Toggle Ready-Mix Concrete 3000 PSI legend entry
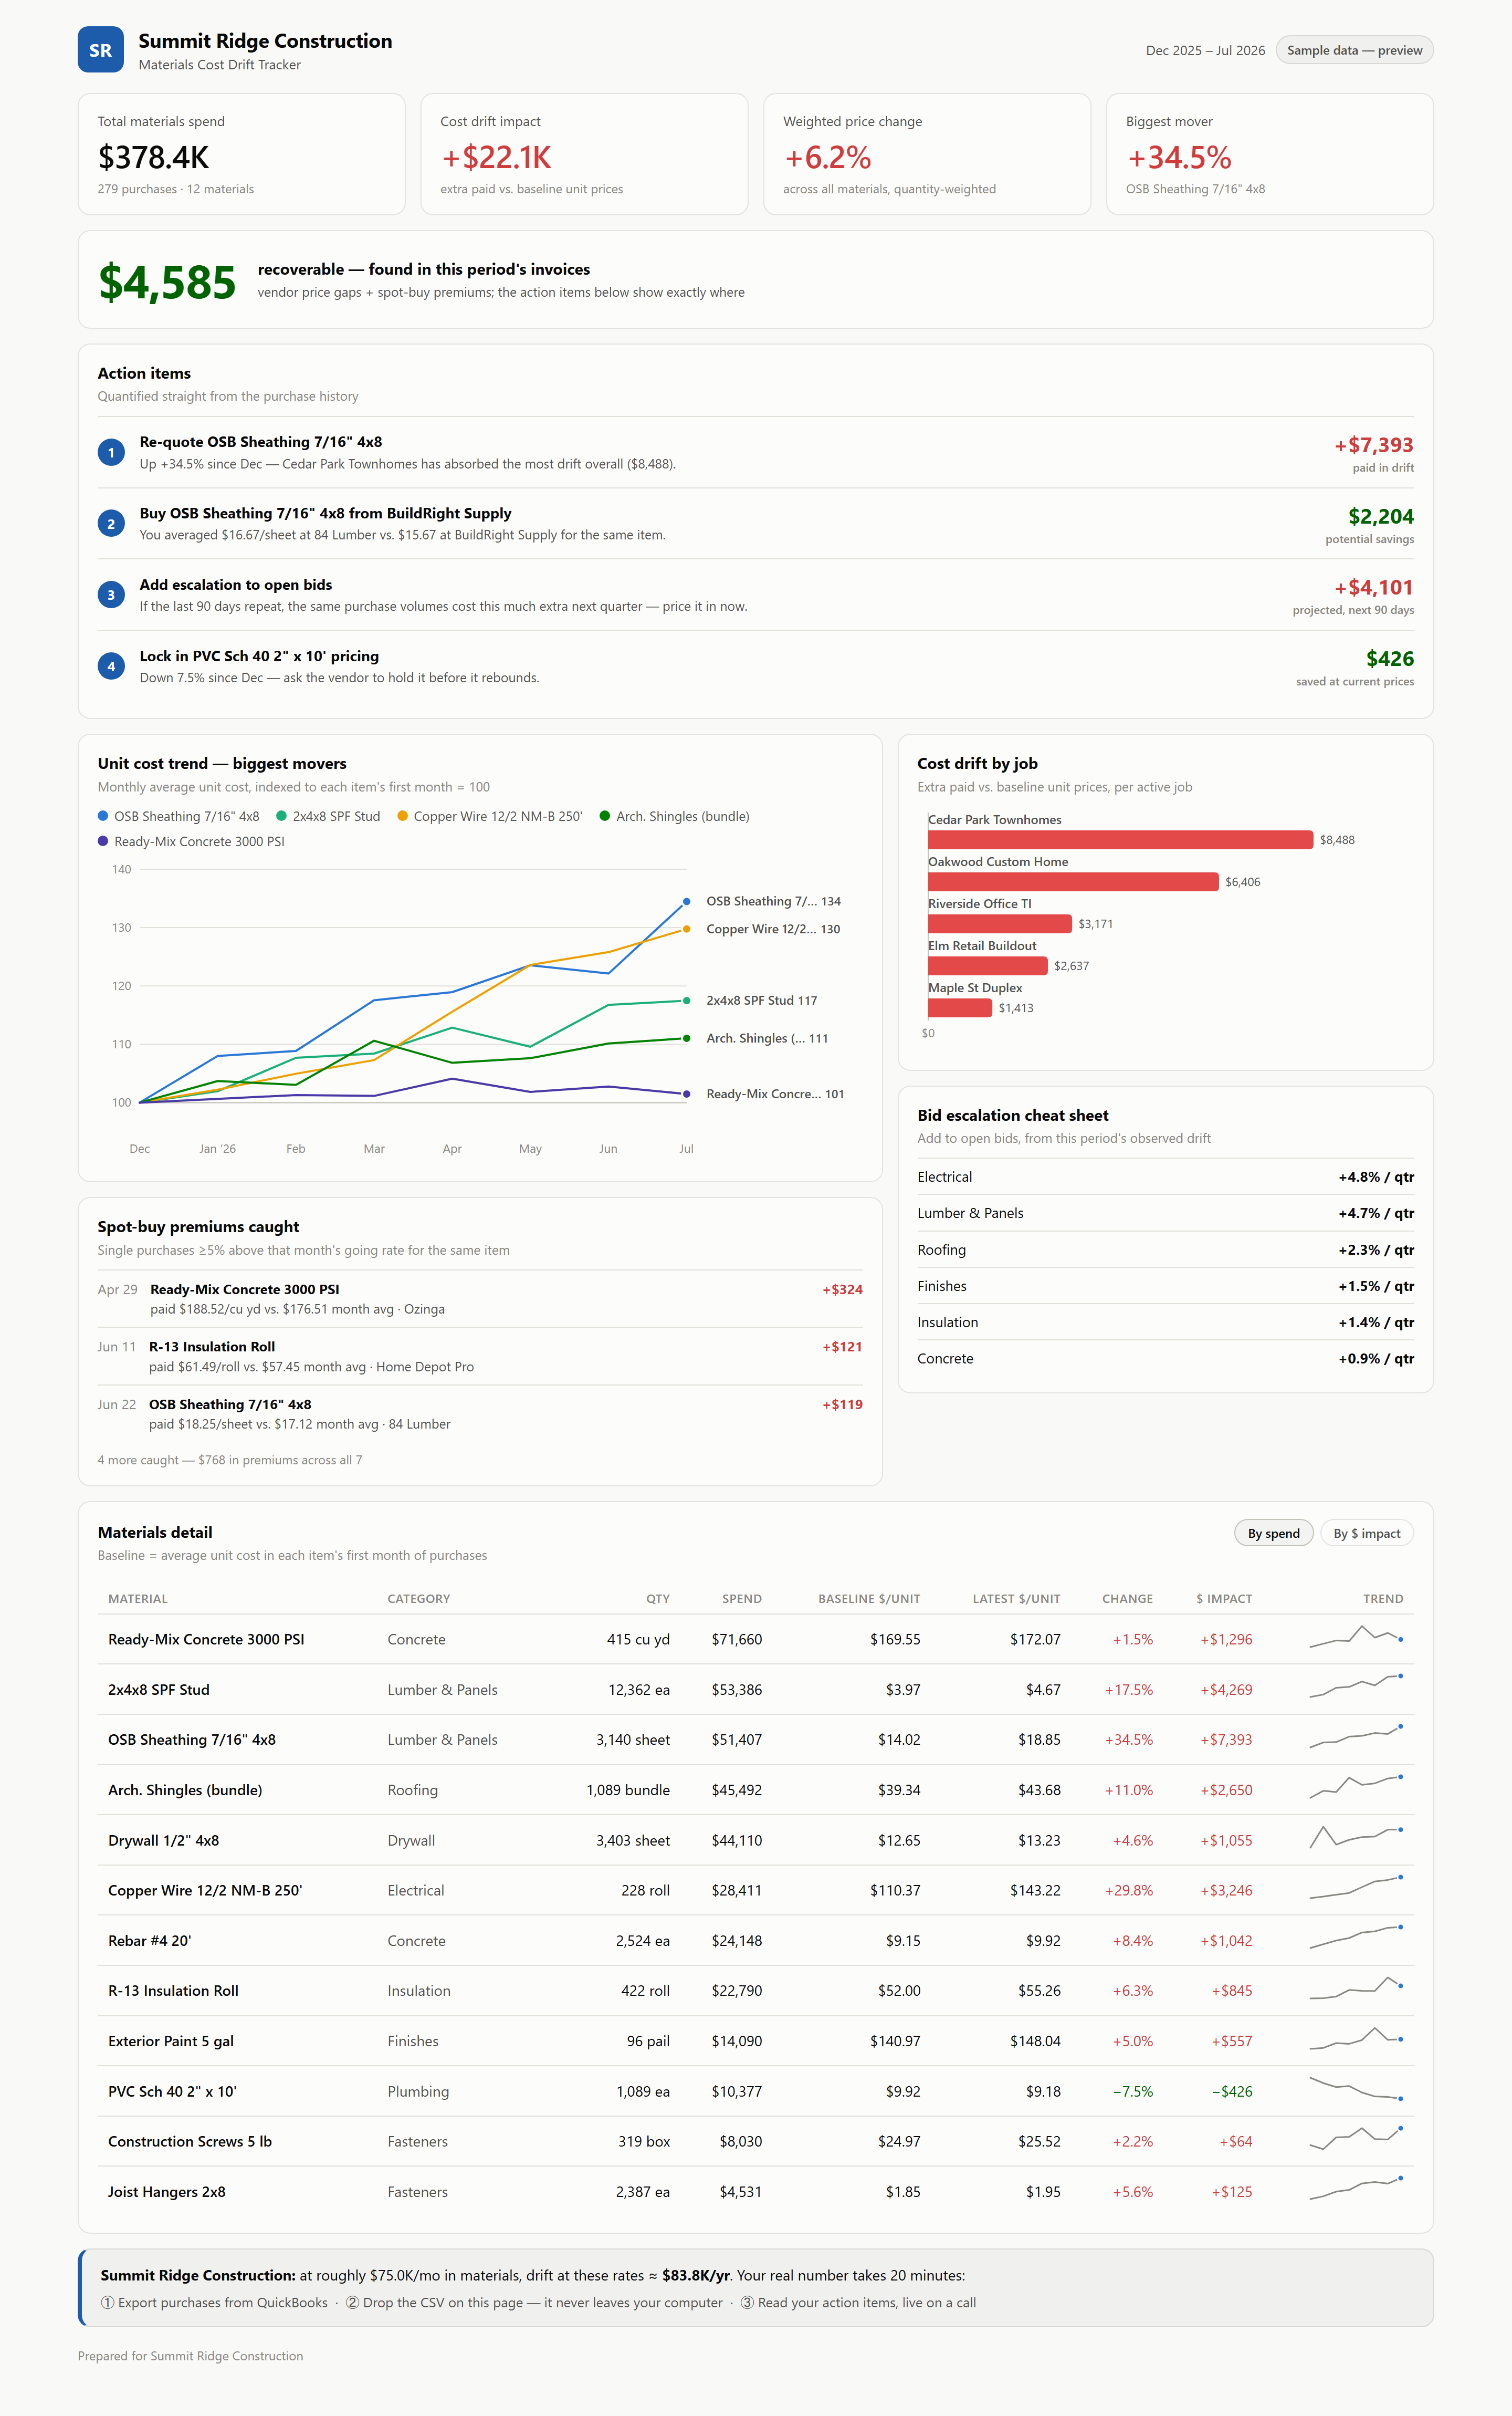The width and height of the screenshot is (1512, 2416). click(191, 841)
